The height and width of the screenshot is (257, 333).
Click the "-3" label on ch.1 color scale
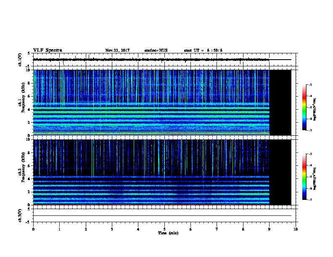click(310, 84)
